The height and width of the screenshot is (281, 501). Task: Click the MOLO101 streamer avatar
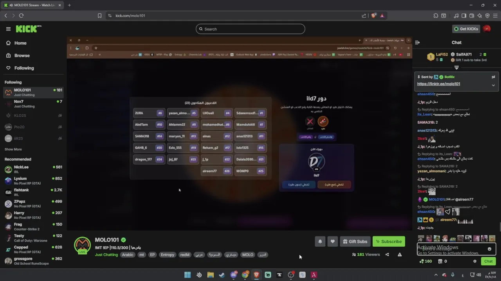(x=82, y=245)
